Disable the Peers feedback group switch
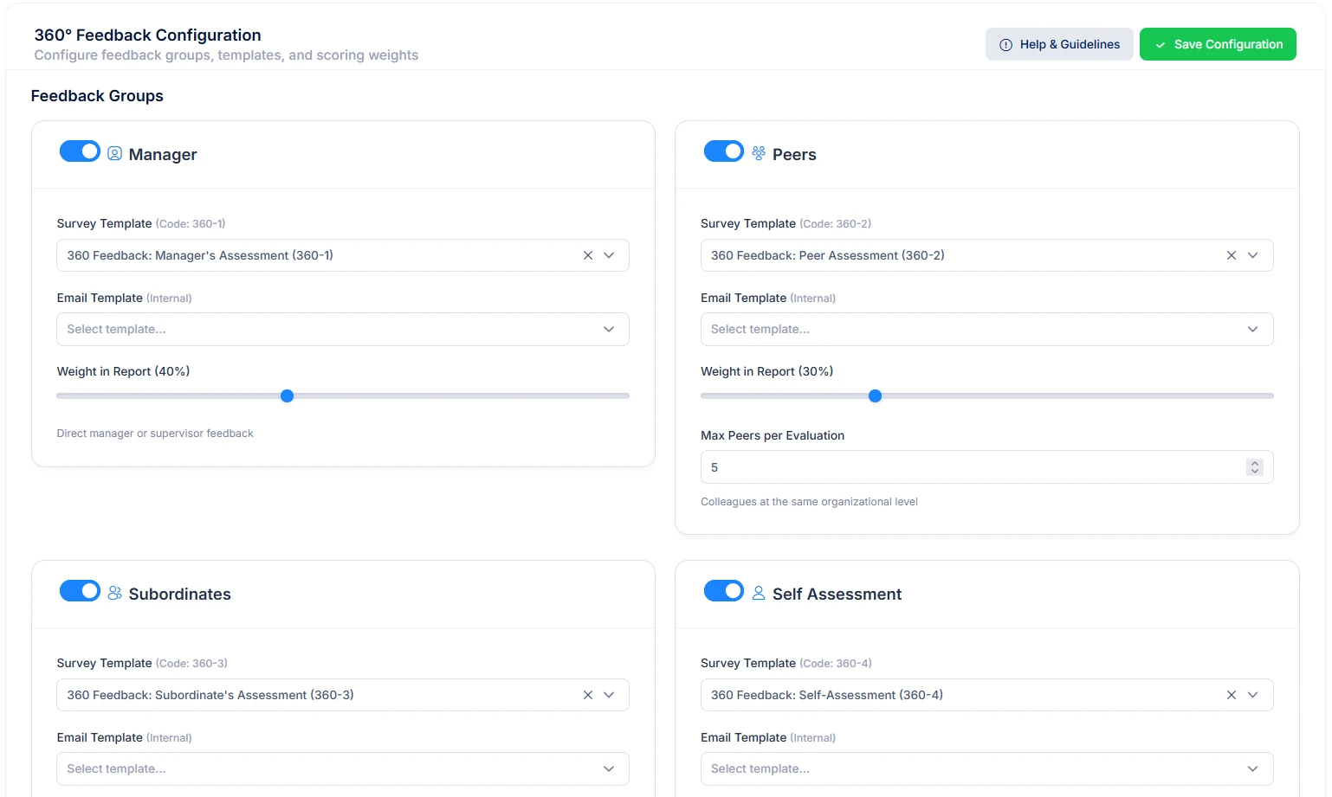Screen dimensions: 1332x797 [724, 151]
